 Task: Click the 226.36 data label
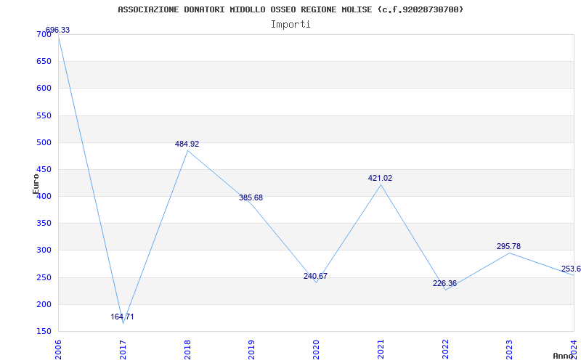444,283
